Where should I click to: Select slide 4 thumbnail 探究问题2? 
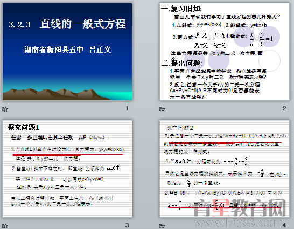[225, 169]
